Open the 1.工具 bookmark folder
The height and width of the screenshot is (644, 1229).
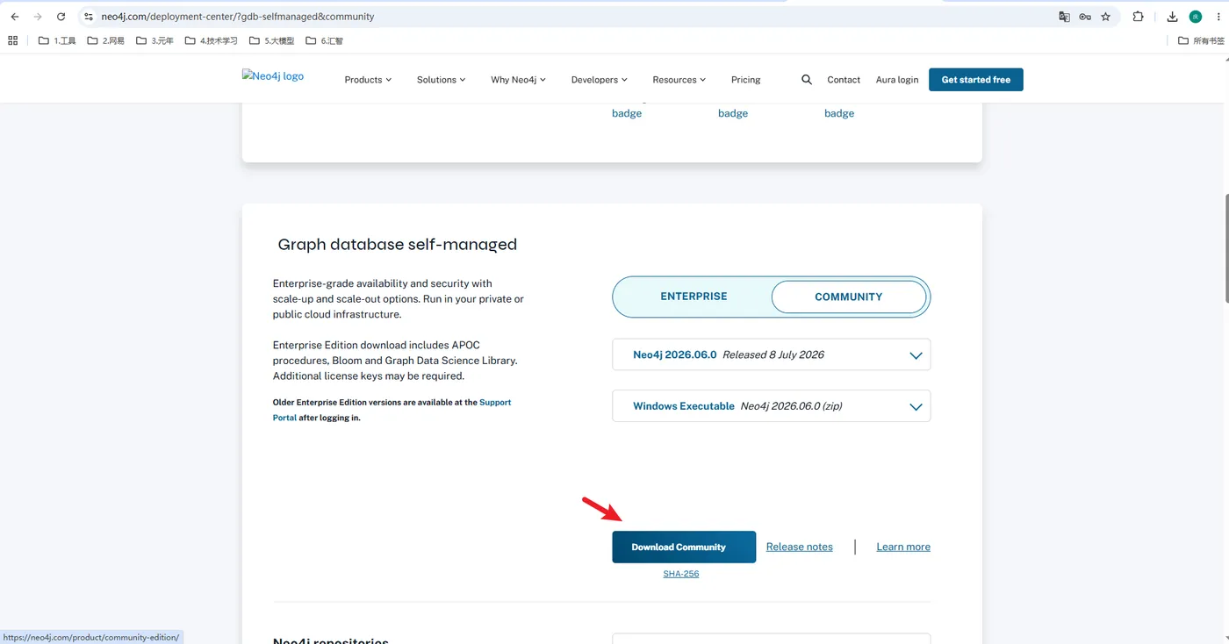click(x=57, y=40)
